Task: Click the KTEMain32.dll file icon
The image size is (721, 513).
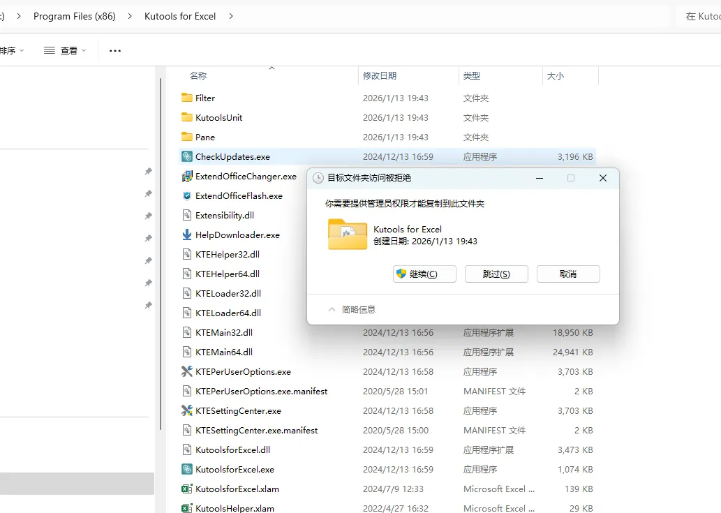Action: tap(186, 332)
